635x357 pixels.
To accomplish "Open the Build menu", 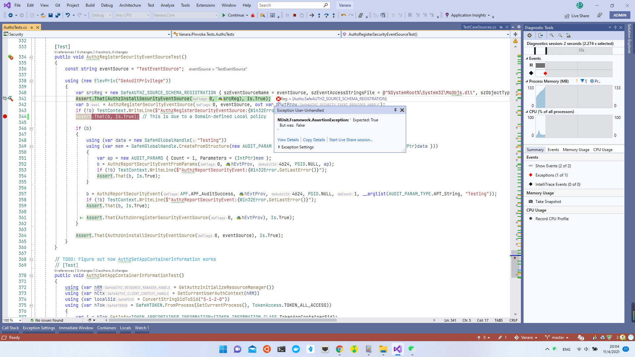I will tap(90, 5).
